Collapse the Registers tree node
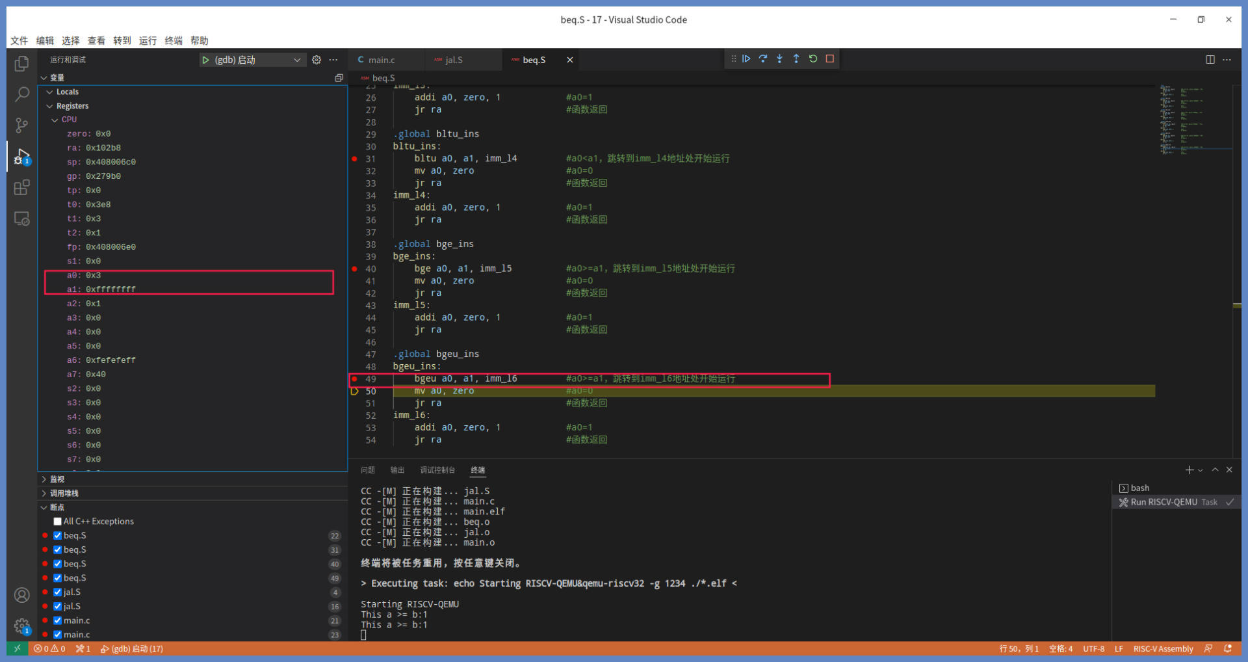The height and width of the screenshot is (662, 1248). point(50,106)
